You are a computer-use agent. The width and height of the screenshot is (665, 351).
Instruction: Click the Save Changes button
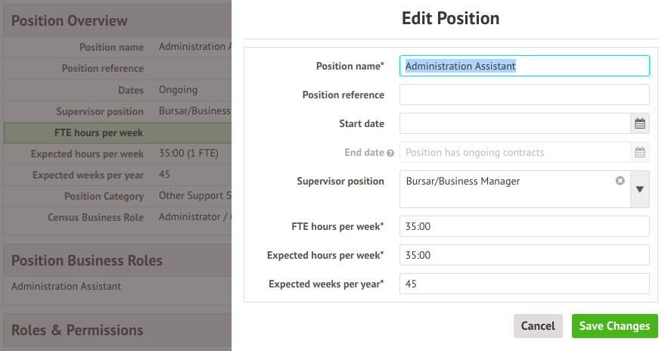click(x=614, y=326)
